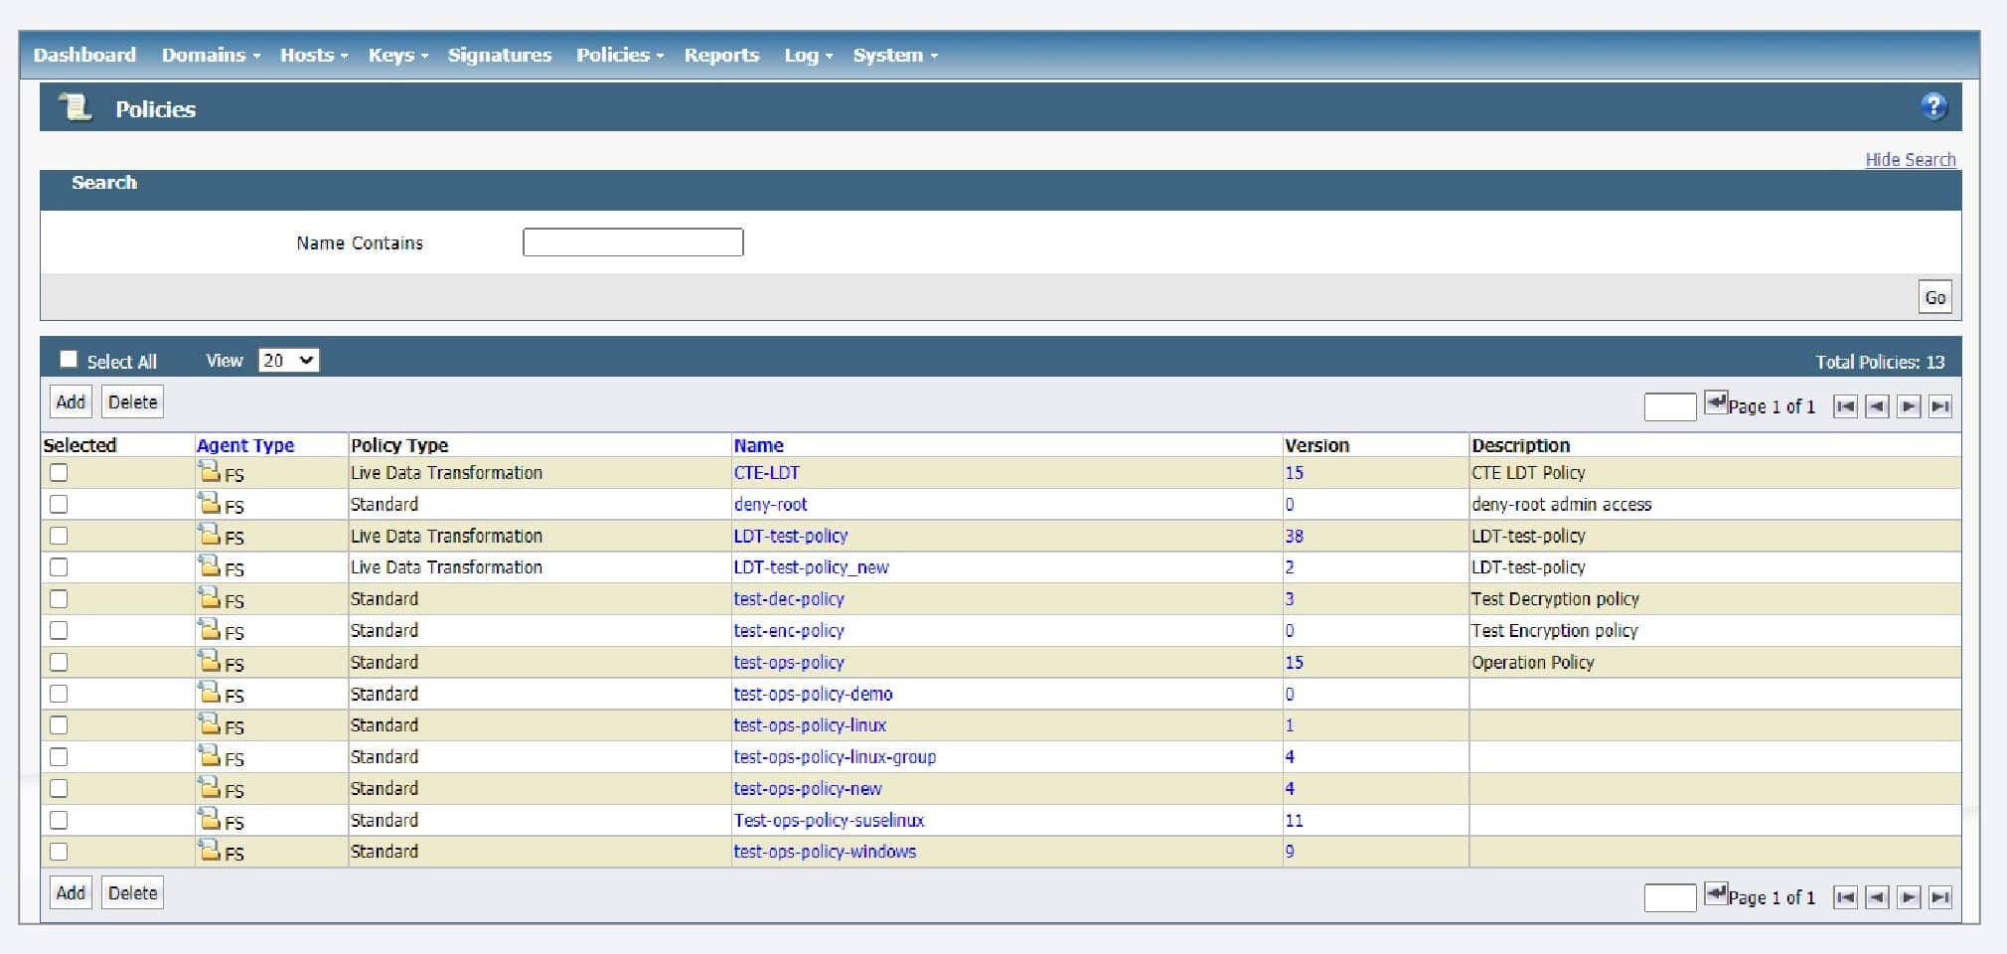Expand the Domains menu
Screen dimensions: 2007x954
click(x=211, y=55)
